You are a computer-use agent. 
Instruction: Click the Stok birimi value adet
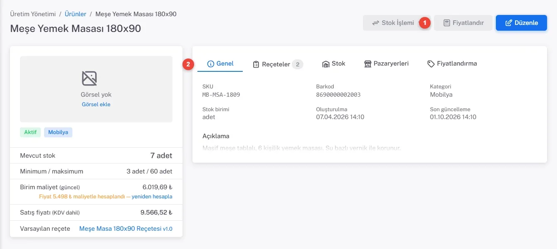tap(209, 117)
